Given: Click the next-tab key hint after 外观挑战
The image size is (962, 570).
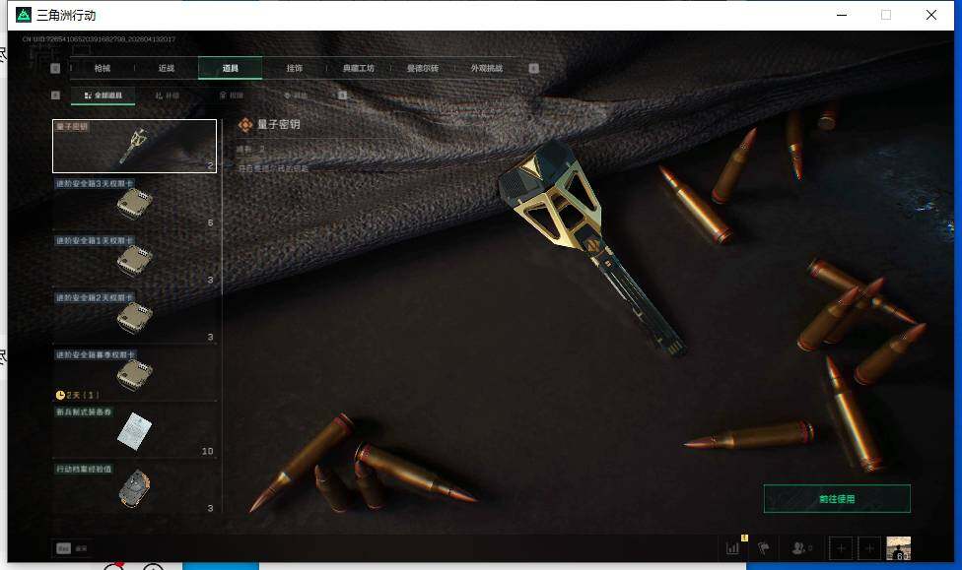Looking at the screenshot, I should 534,68.
